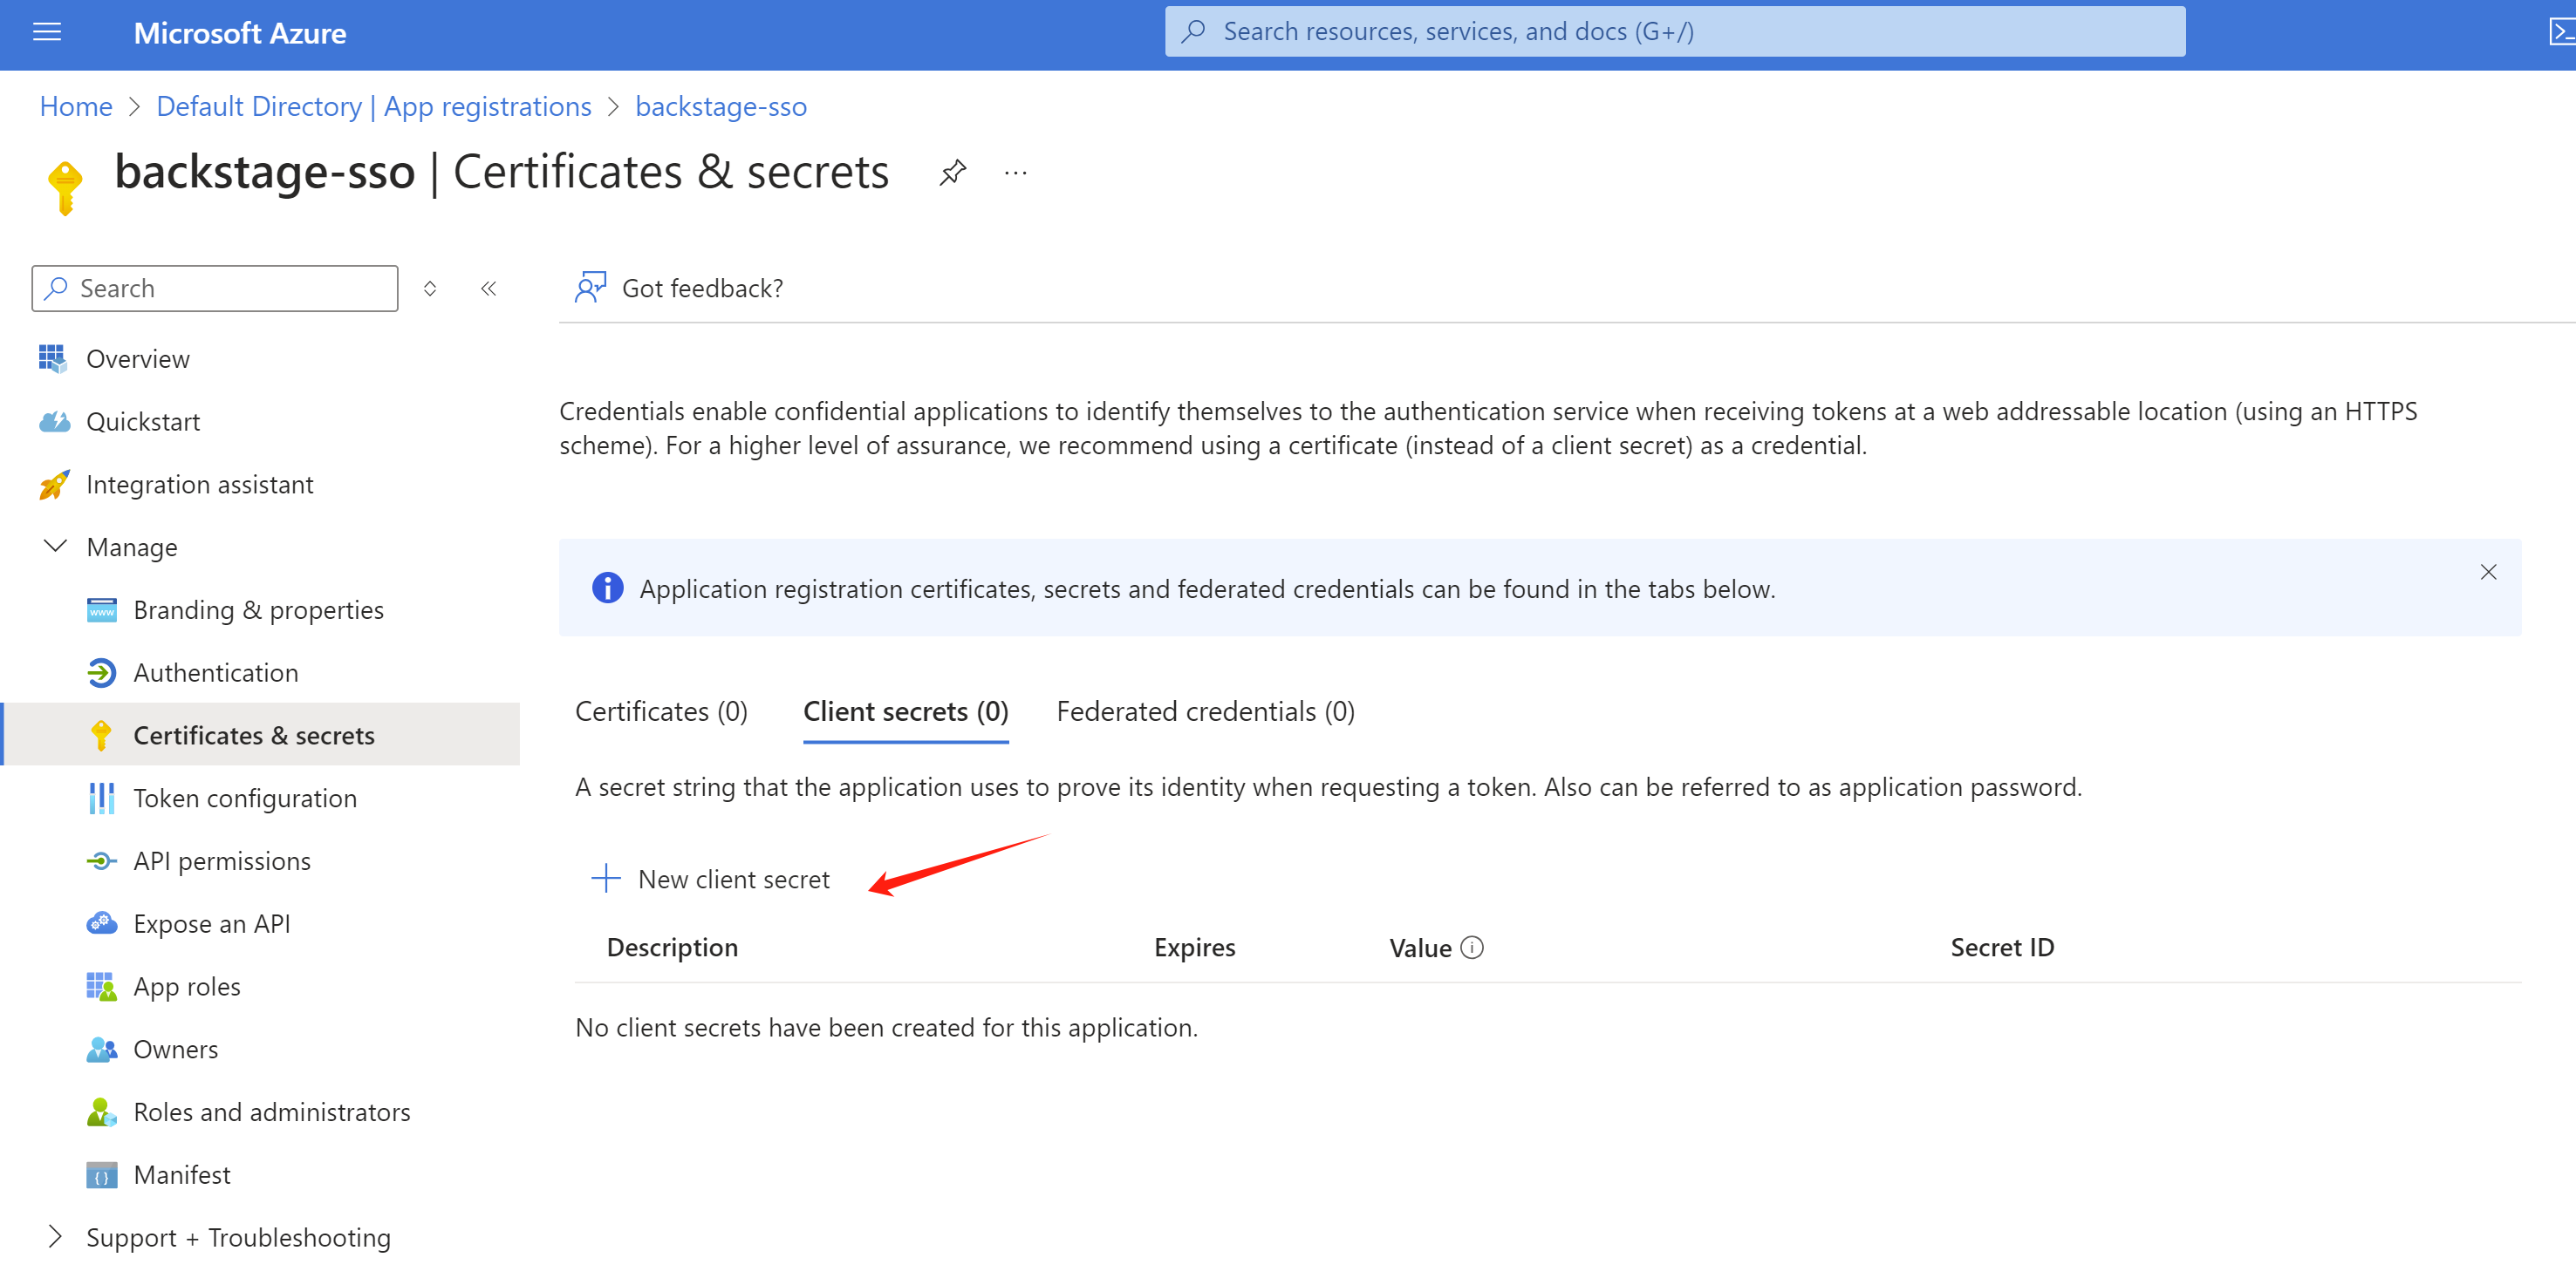Click the Got feedback icon
The height and width of the screenshot is (1278, 2576).
coord(590,288)
